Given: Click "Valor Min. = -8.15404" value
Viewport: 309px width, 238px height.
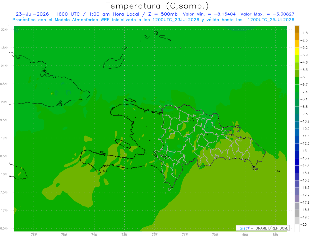Looking at the screenshot, I should (x=209, y=14).
